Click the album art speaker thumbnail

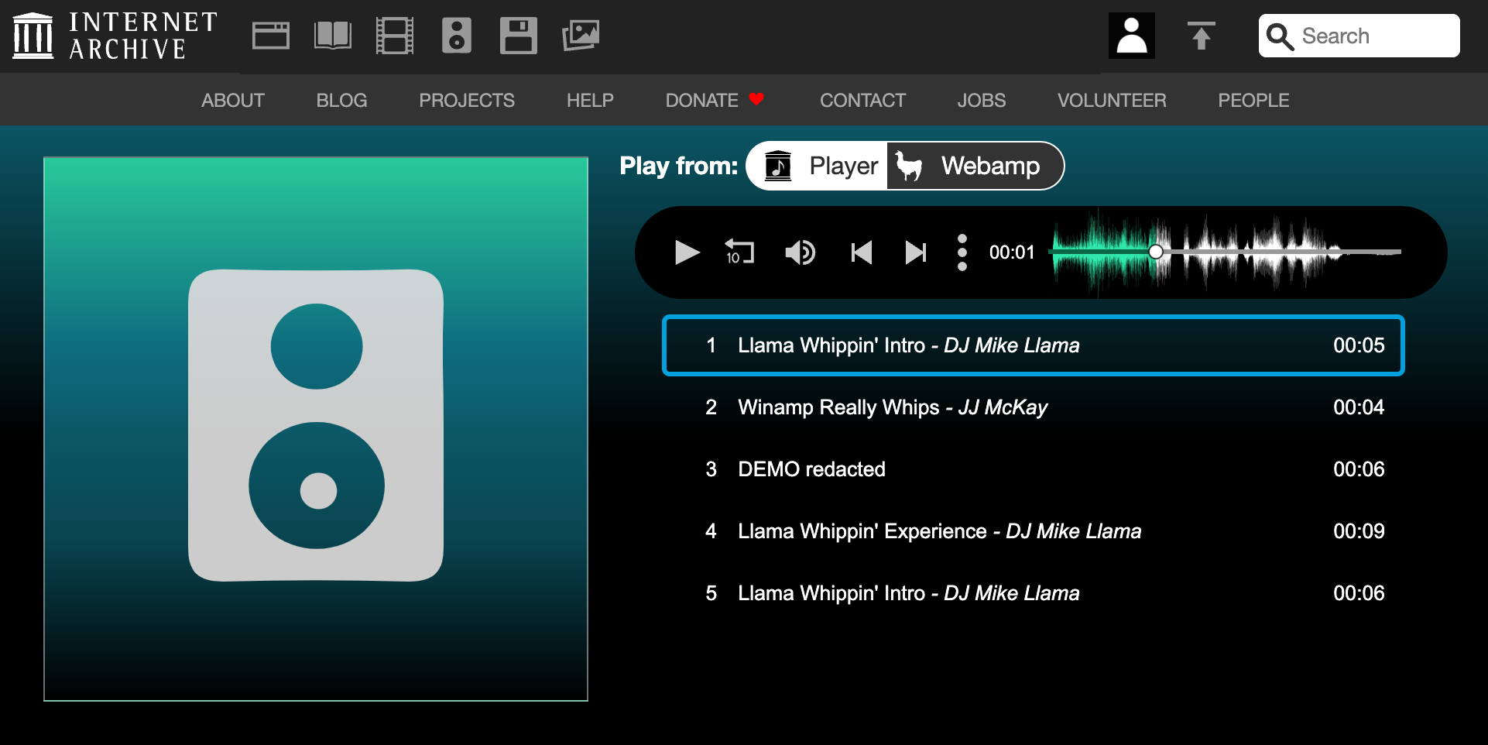316,429
